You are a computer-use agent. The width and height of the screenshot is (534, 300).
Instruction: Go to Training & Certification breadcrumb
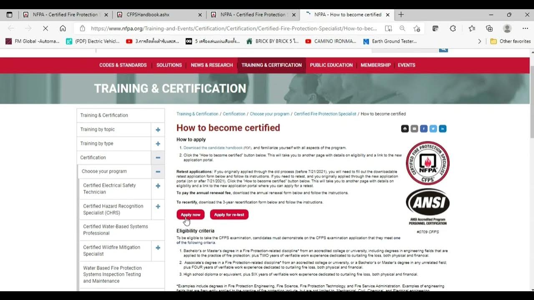coord(197,114)
